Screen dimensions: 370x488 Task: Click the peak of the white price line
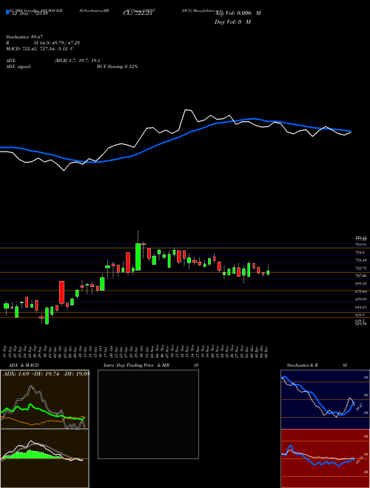[187, 110]
